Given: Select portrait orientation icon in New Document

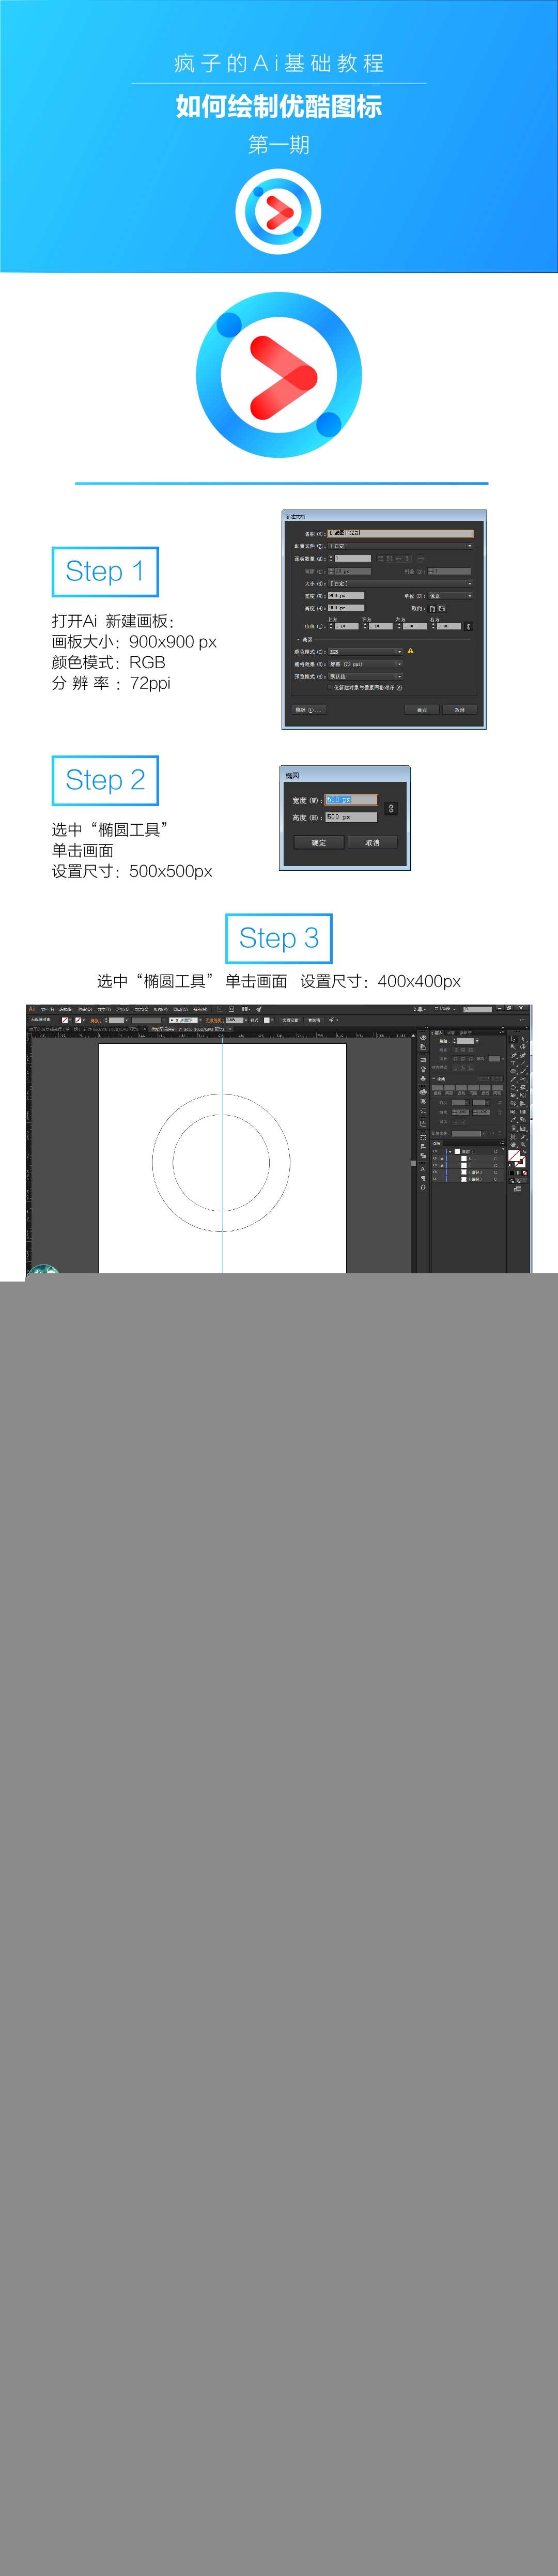Looking at the screenshot, I should pyautogui.click(x=432, y=608).
